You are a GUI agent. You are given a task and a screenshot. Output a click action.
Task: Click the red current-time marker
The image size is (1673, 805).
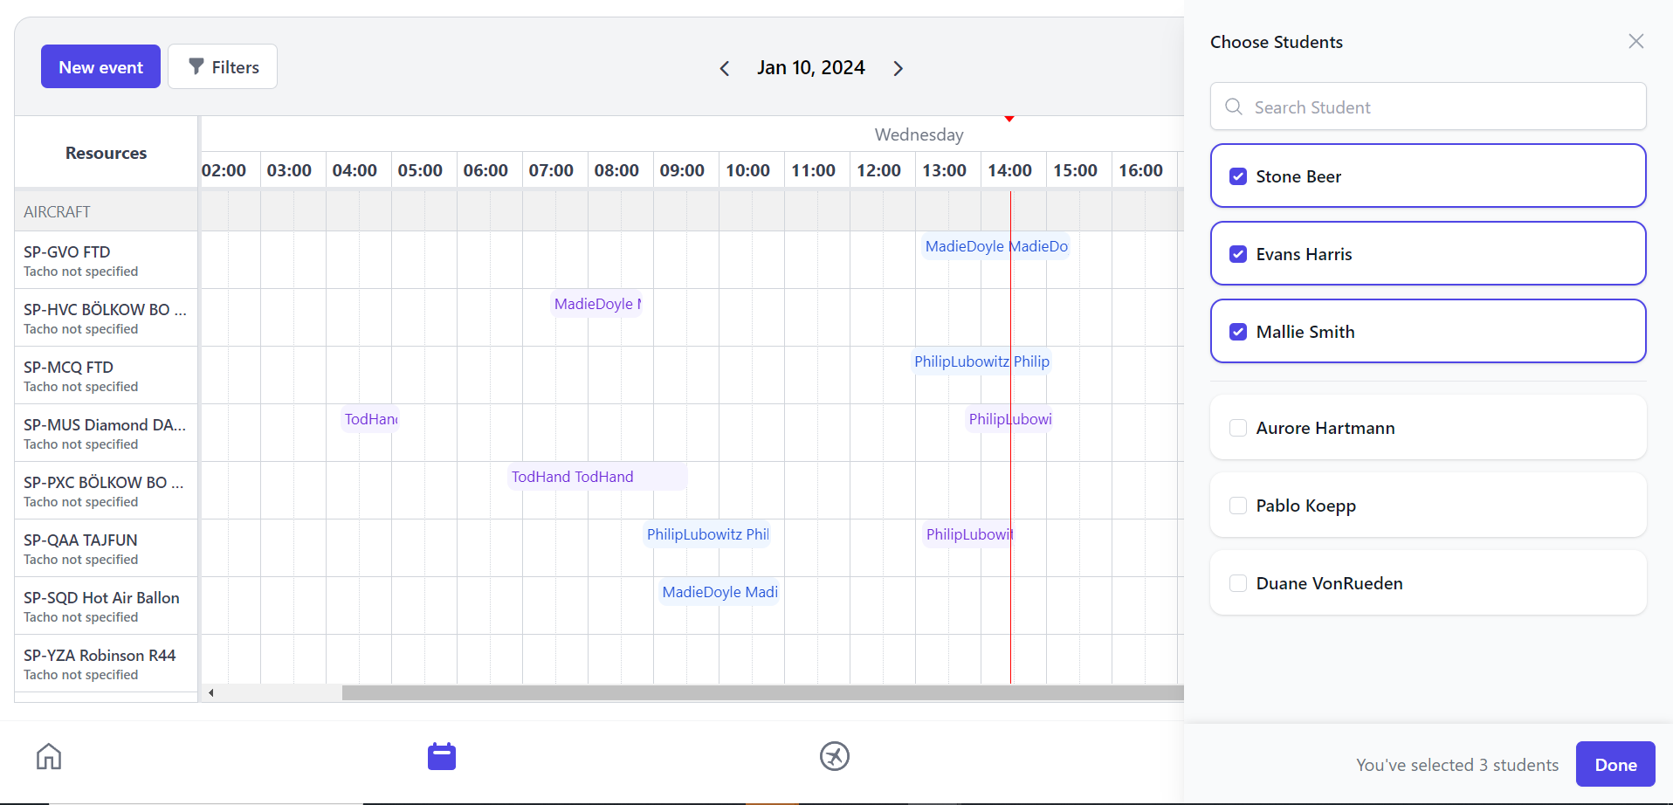1009,119
